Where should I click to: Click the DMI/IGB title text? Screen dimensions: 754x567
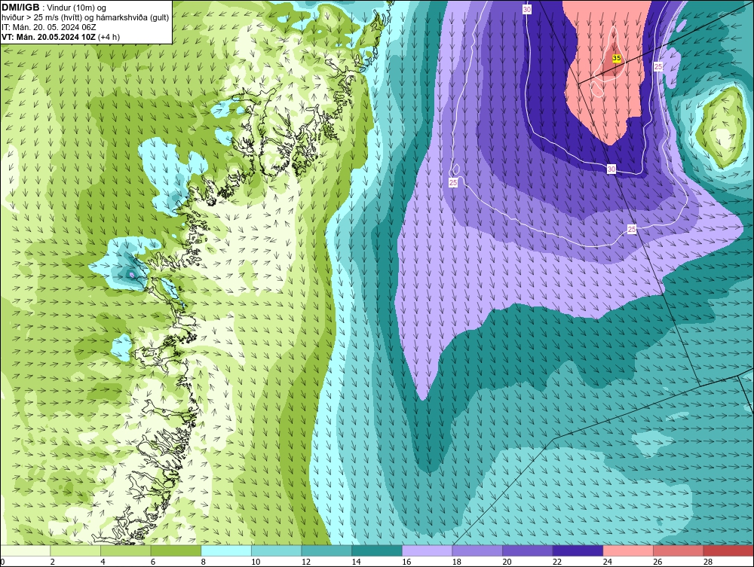pos(20,8)
